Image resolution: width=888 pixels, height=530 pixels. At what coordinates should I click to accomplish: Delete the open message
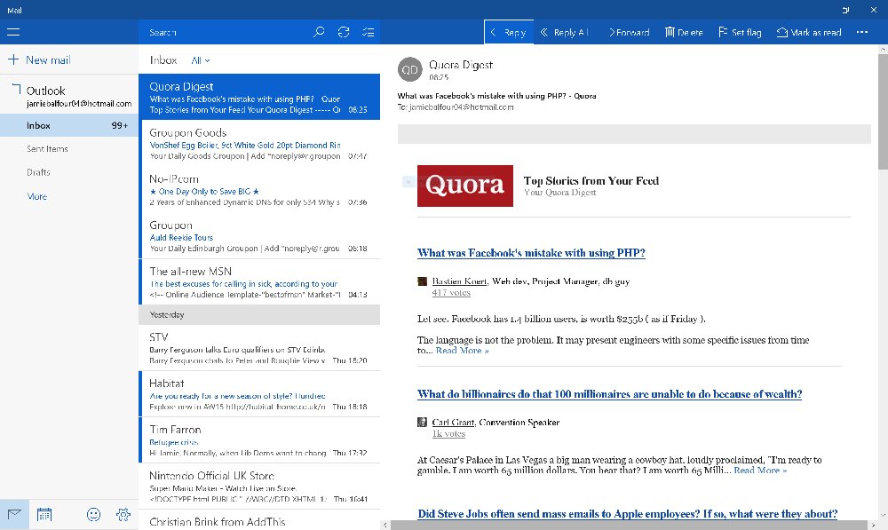(x=684, y=32)
